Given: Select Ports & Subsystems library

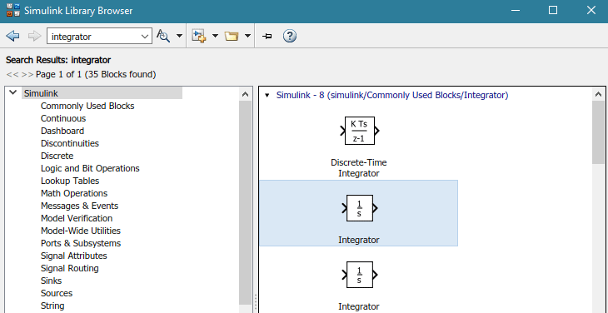Looking at the screenshot, I should tap(81, 243).
